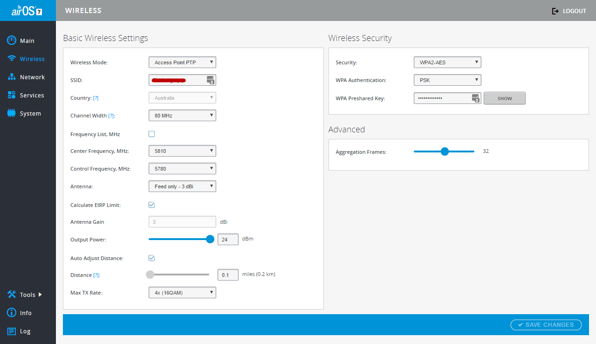Click the Main gauge icon
596x344 pixels.
[x=12, y=41]
